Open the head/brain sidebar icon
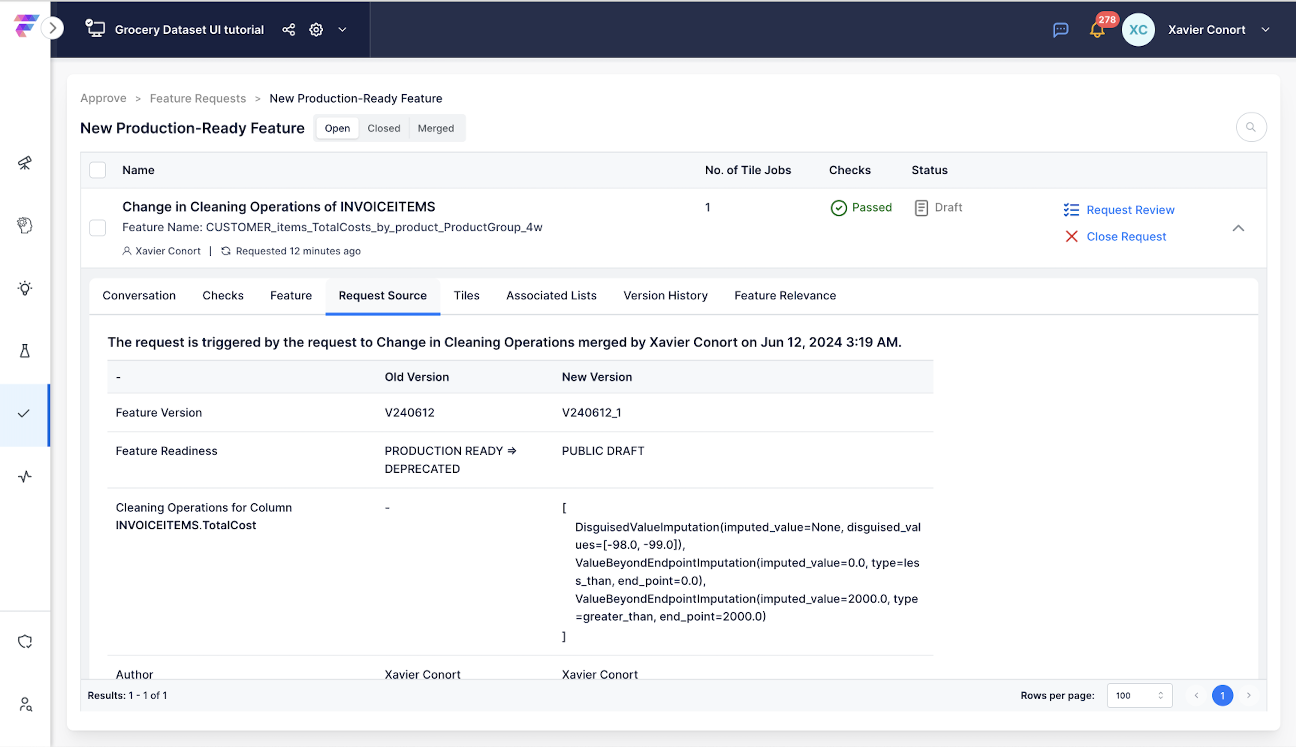The height and width of the screenshot is (747, 1296). tap(24, 225)
